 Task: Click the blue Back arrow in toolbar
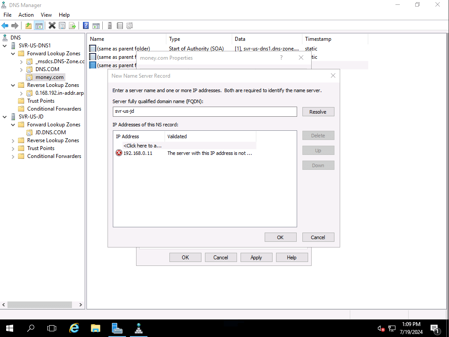(x=5, y=25)
